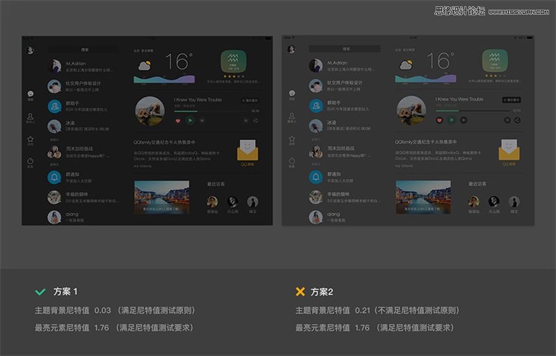This screenshot has width=556, height=356.
Task: Open last recent visitor avatar in 方案2 mockup
Action: [514, 201]
